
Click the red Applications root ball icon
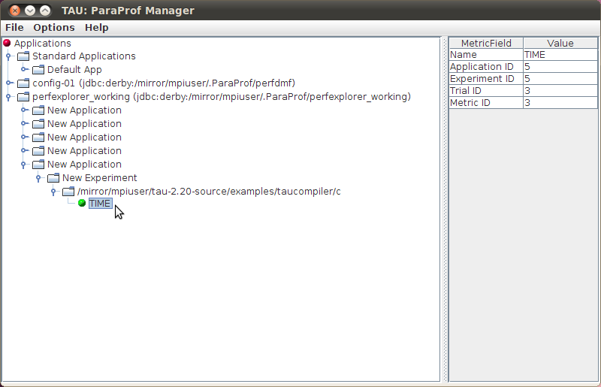coord(7,43)
